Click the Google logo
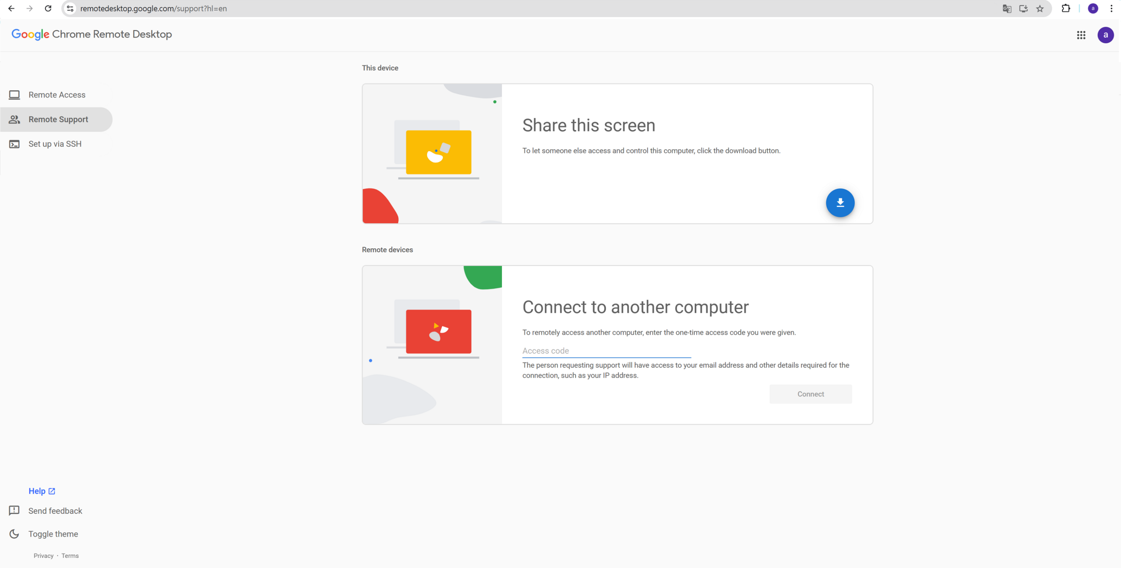 coord(30,35)
